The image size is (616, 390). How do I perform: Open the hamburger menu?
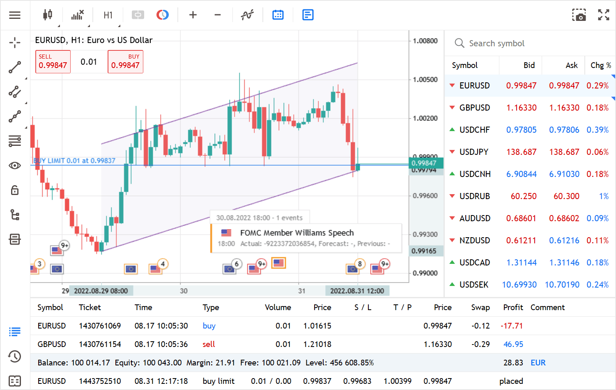click(15, 15)
